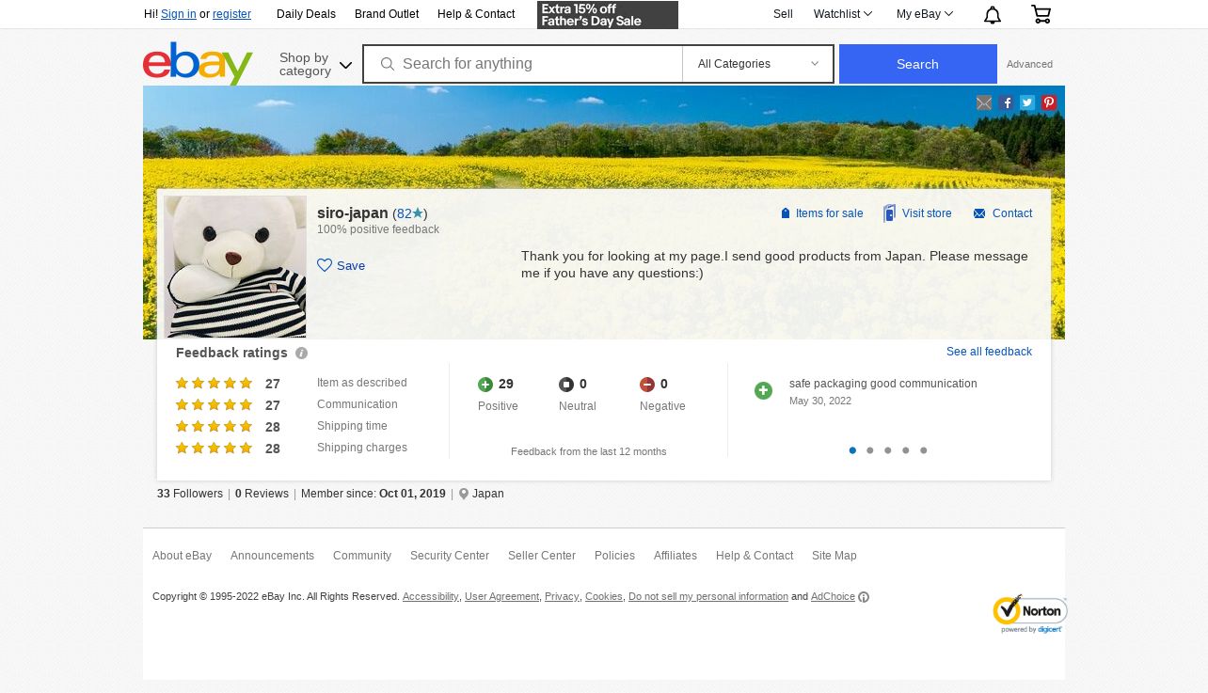Click the Feedback ratings info icon
1208x693 pixels.
click(301, 354)
